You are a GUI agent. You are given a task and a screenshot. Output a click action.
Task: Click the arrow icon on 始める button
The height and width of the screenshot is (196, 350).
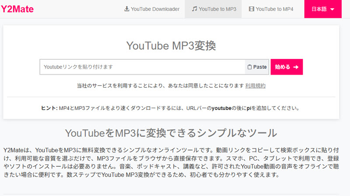[x=296, y=67]
